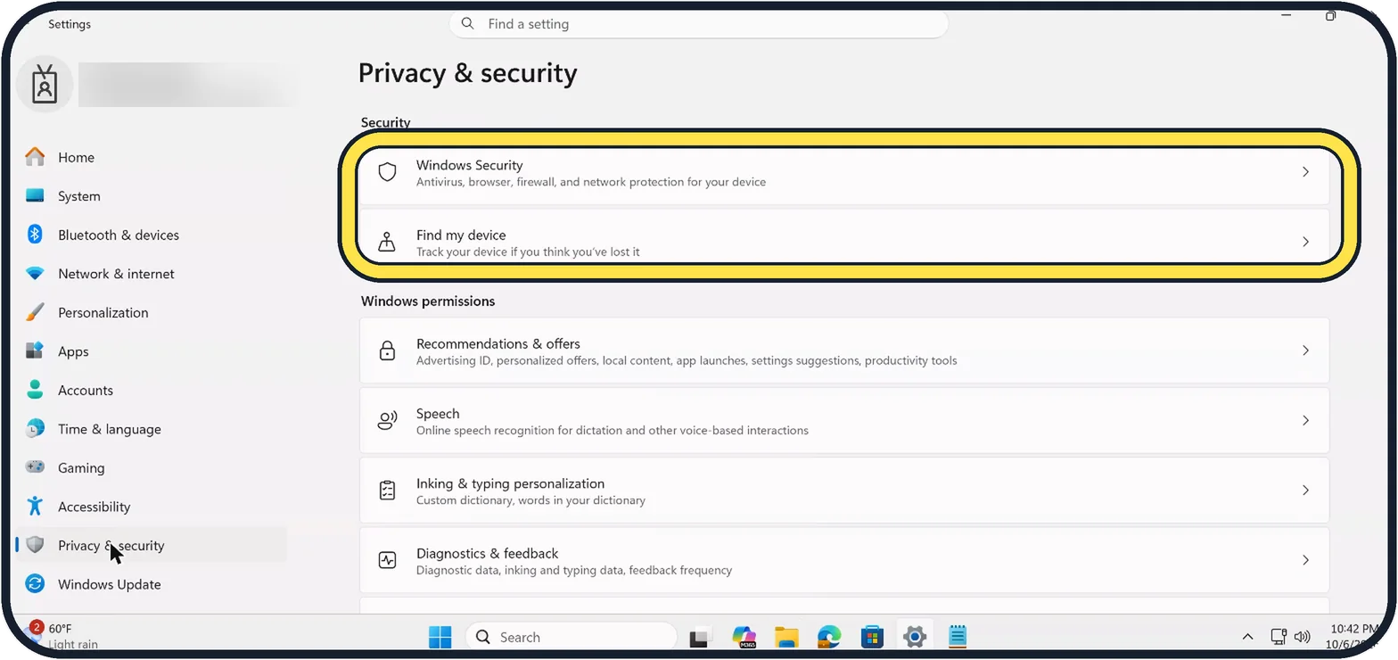Open Windows Update from the sidebar
Screen dimensions: 1398x660
pyautogui.click(x=151, y=584)
